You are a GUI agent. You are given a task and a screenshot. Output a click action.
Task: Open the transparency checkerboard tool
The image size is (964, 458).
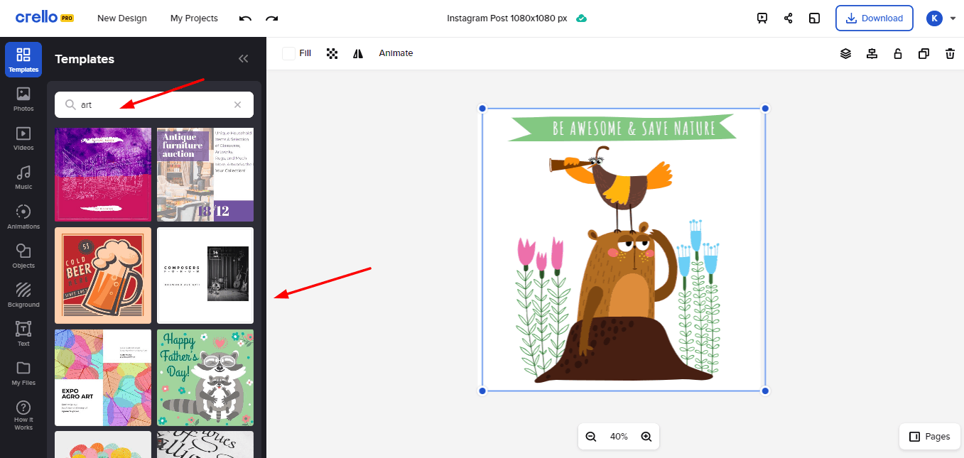coord(332,53)
